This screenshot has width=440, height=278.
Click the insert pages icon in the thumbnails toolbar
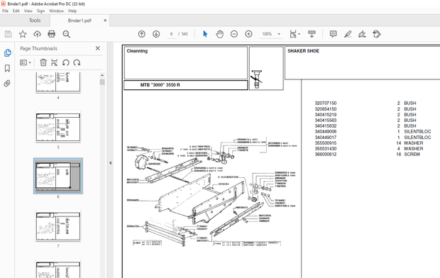(55, 62)
